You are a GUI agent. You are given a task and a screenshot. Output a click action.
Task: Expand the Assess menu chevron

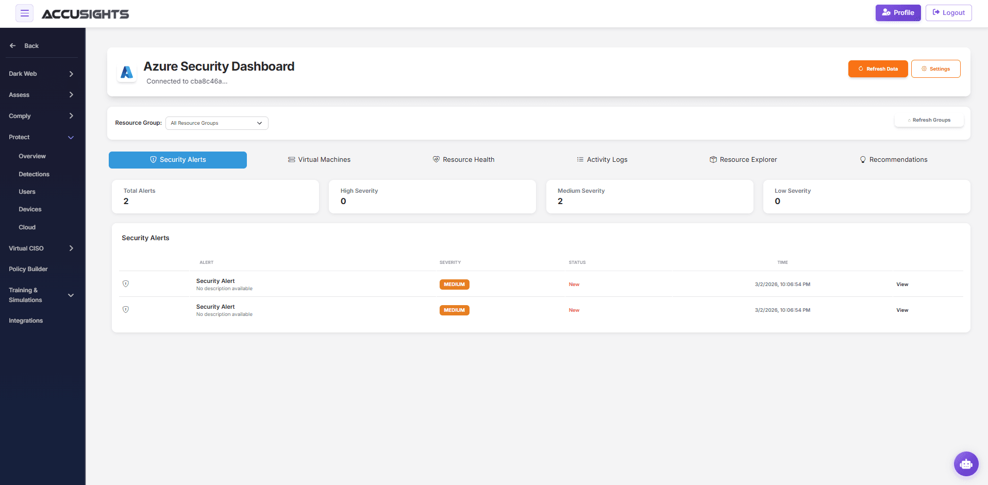coord(71,95)
